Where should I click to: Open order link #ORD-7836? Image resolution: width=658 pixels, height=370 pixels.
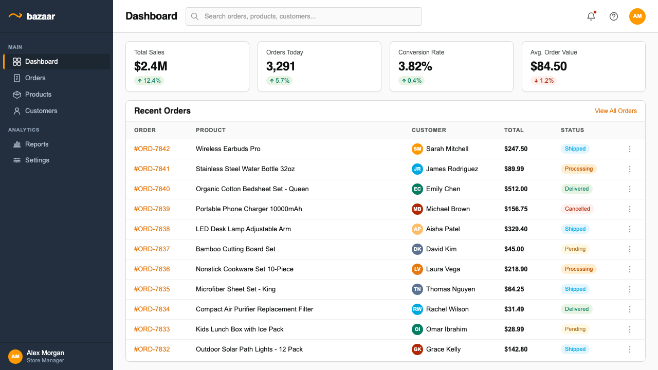(152, 269)
